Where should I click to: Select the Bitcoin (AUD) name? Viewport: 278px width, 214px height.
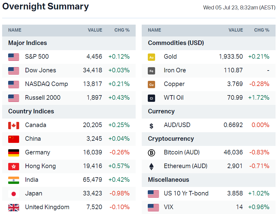(x=181, y=152)
